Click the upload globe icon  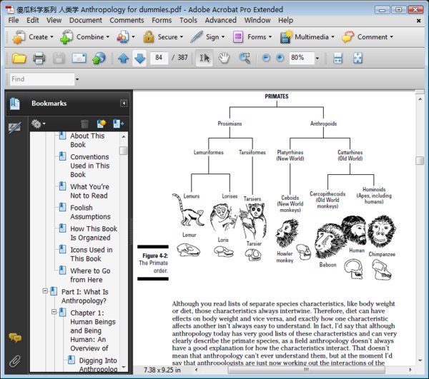pos(99,58)
